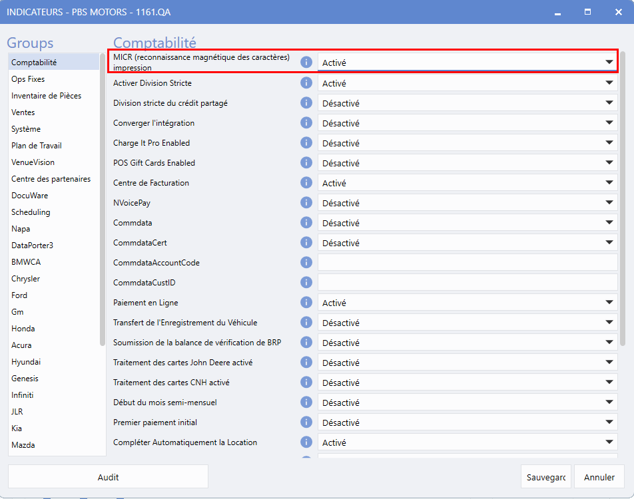Select the Système group
This screenshot has height=499, width=634.
pos(54,129)
